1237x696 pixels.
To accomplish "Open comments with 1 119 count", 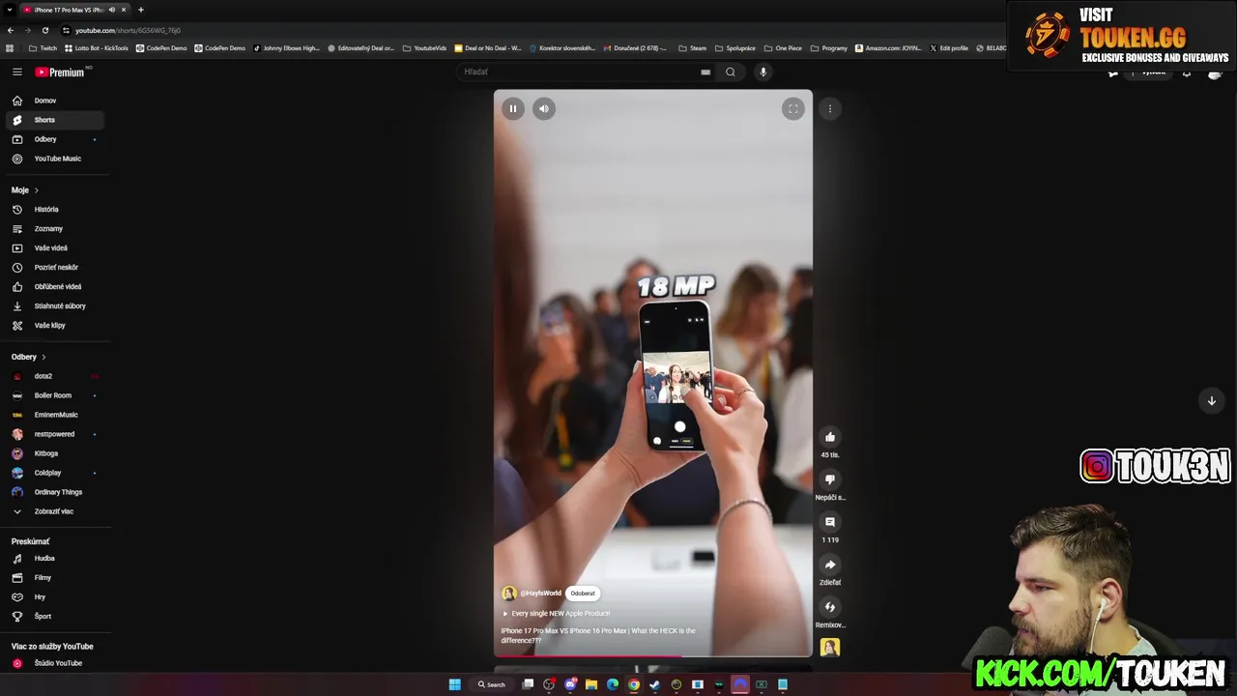I will (830, 522).
